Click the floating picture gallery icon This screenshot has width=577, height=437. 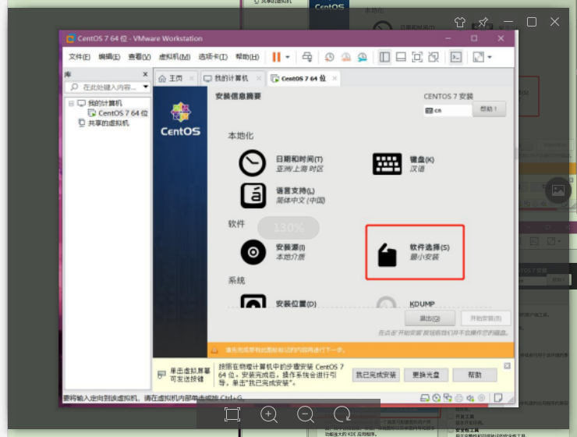[558, 190]
